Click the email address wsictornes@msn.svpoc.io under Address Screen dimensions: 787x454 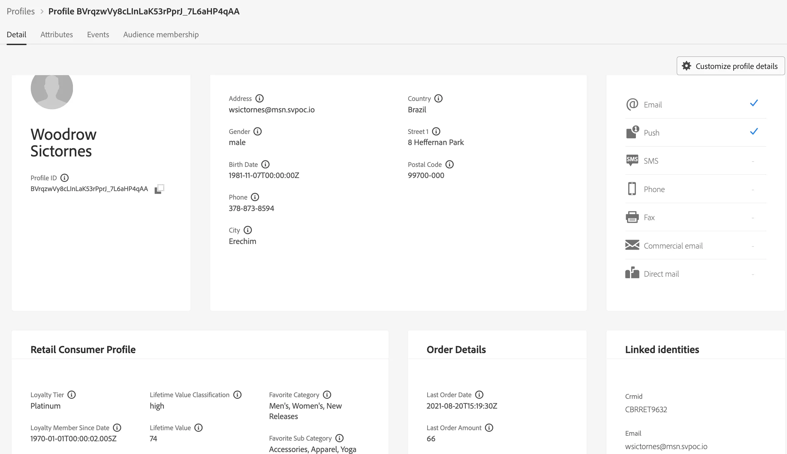pyautogui.click(x=271, y=110)
